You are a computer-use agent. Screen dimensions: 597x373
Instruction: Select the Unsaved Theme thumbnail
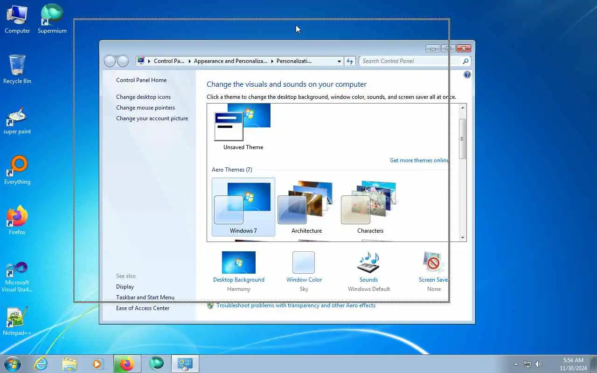point(243,127)
